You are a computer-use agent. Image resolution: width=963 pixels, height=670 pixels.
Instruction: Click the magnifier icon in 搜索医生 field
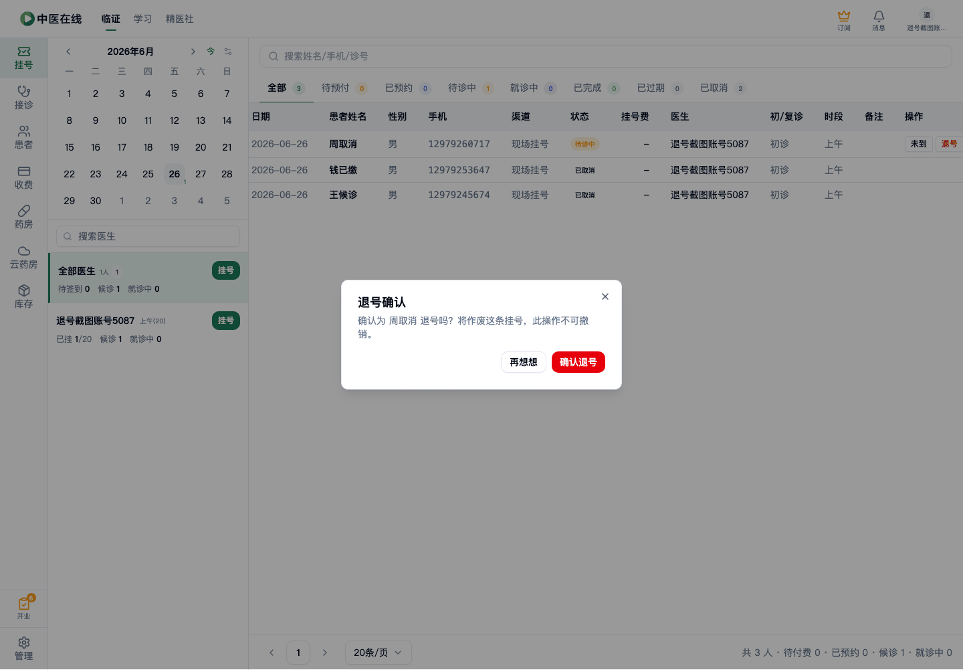[x=68, y=236]
